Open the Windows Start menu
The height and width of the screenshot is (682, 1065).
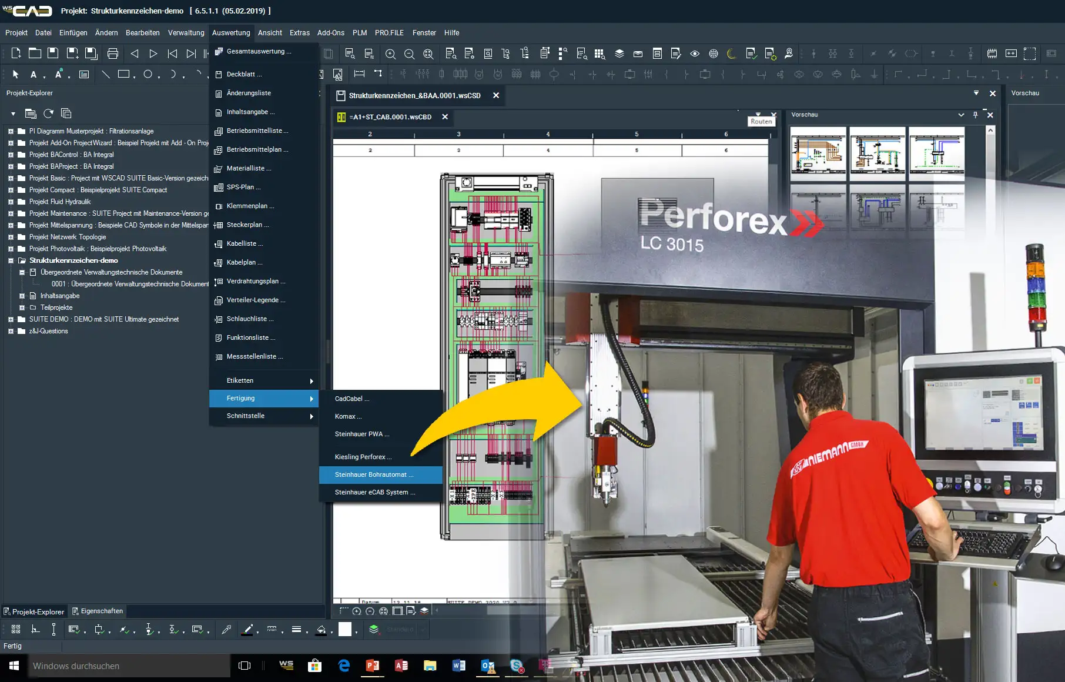pyautogui.click(x=14, y=666)
